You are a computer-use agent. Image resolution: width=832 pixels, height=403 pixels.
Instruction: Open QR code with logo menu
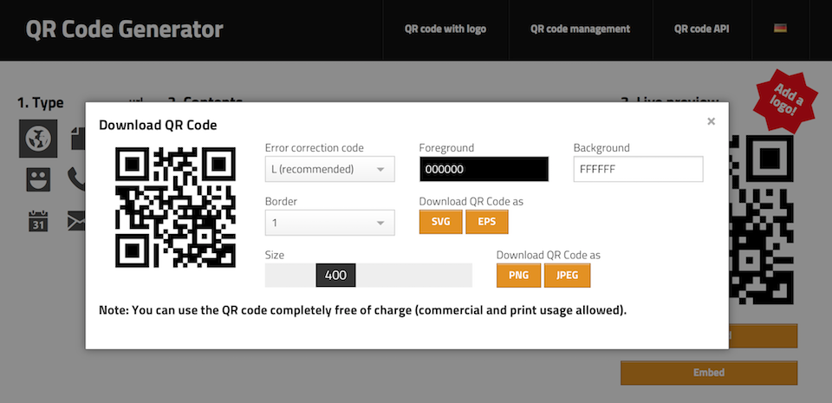445,29
